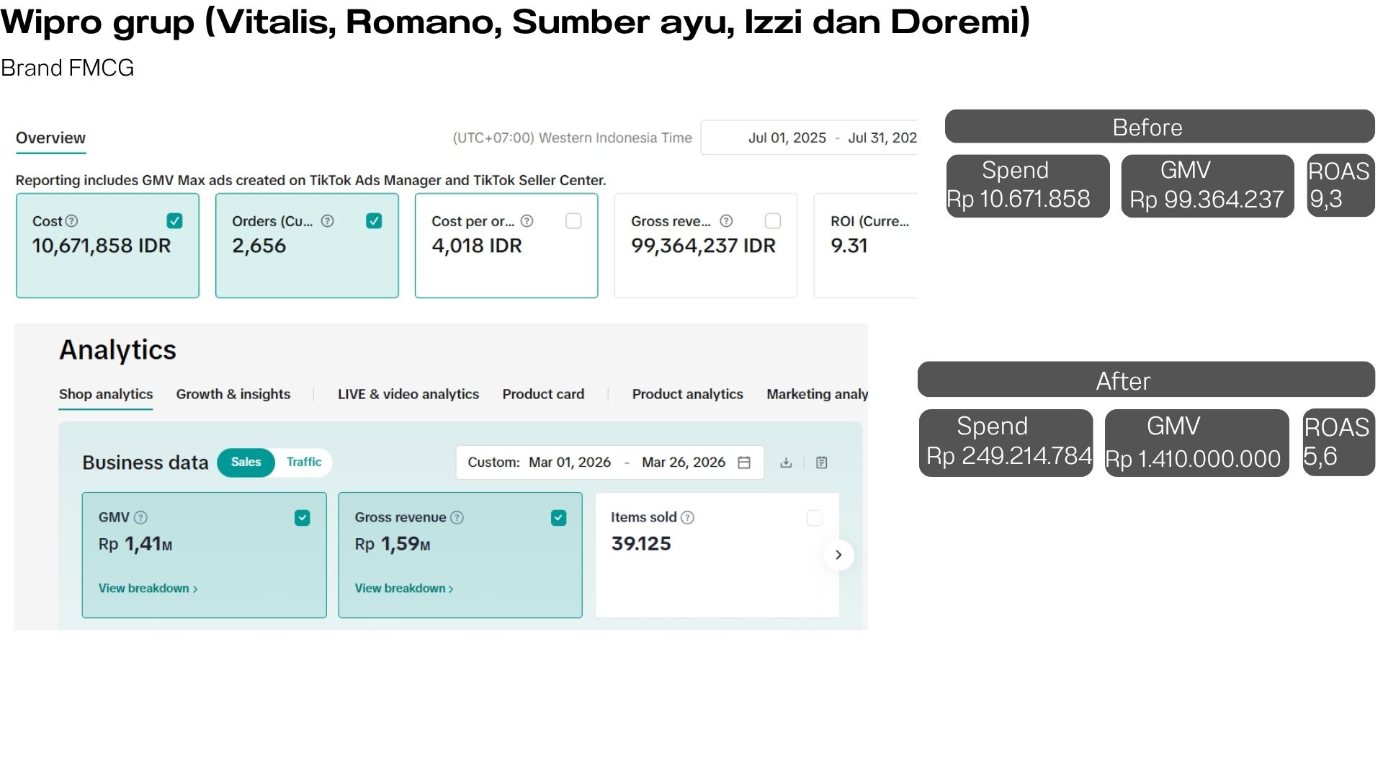This screenshot has width=1383, height=778.
Task: Click the Before Spend Rp 10.671.858 box
Action: point(1028,186)
